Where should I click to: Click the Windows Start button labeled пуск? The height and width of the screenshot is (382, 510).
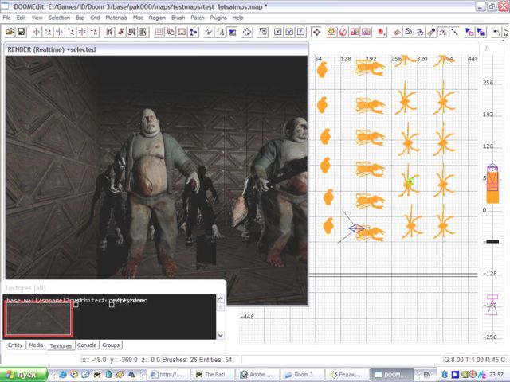24,374
